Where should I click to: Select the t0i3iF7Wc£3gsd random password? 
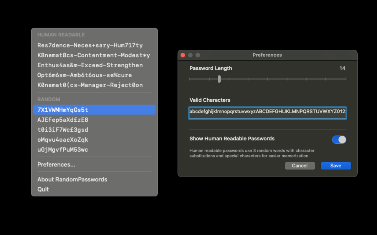[x=62, y=130]
